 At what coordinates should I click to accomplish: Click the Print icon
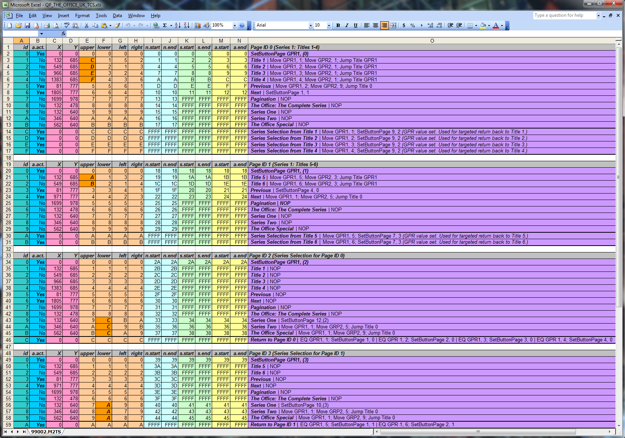[x=47, y=25]
